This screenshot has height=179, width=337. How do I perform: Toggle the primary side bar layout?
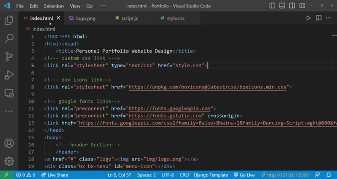(272, 6)
